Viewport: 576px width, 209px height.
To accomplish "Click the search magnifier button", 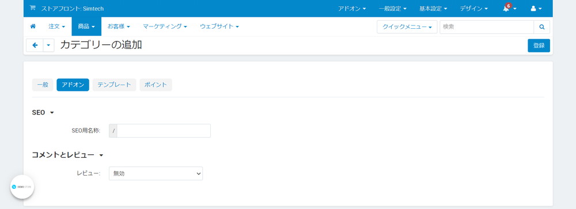I will pos(541,27).
